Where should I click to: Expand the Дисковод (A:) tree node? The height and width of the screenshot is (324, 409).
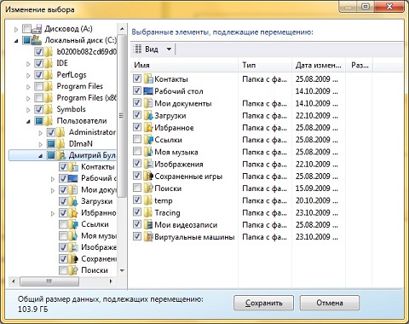tap(16, 29)
